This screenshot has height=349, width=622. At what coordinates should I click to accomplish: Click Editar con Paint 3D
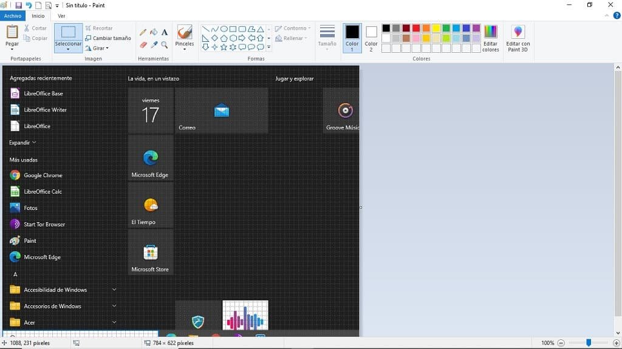[x=518, y=38]
